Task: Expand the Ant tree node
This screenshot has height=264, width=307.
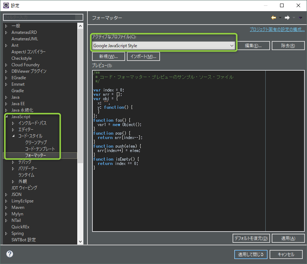Action: (x=6, y=45)
